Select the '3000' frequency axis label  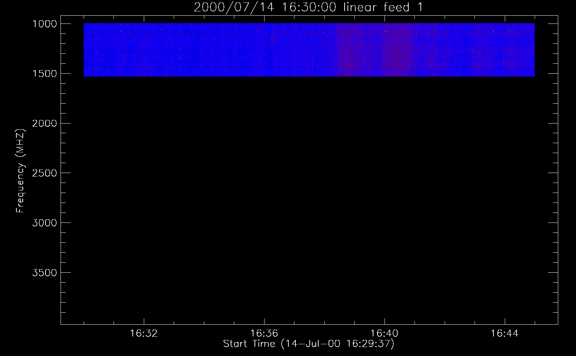44,223
